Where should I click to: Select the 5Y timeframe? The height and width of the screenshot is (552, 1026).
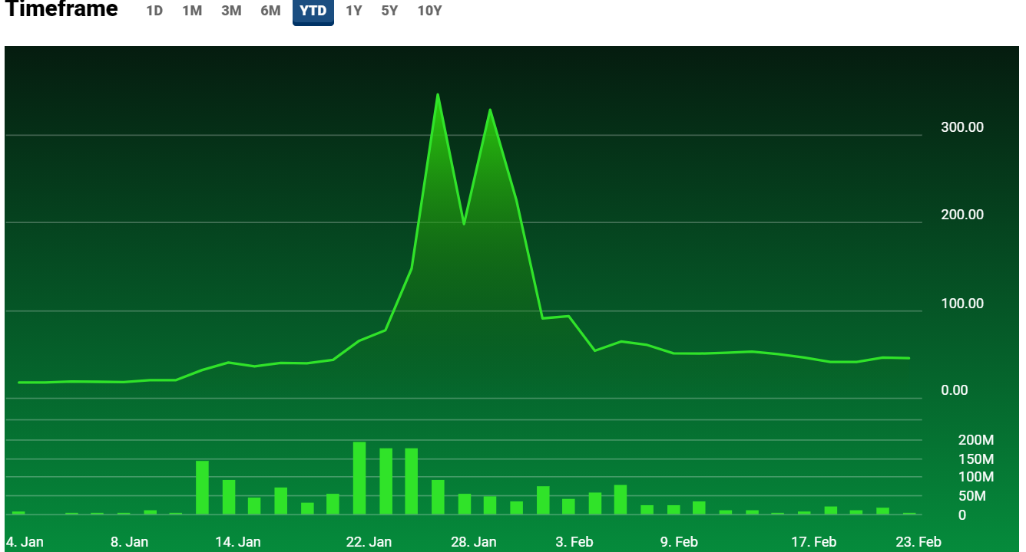[389, 11]
